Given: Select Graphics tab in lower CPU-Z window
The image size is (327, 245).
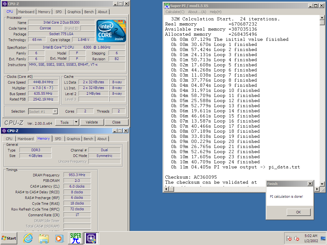Looking at the screenshot, I should [73, 139].
